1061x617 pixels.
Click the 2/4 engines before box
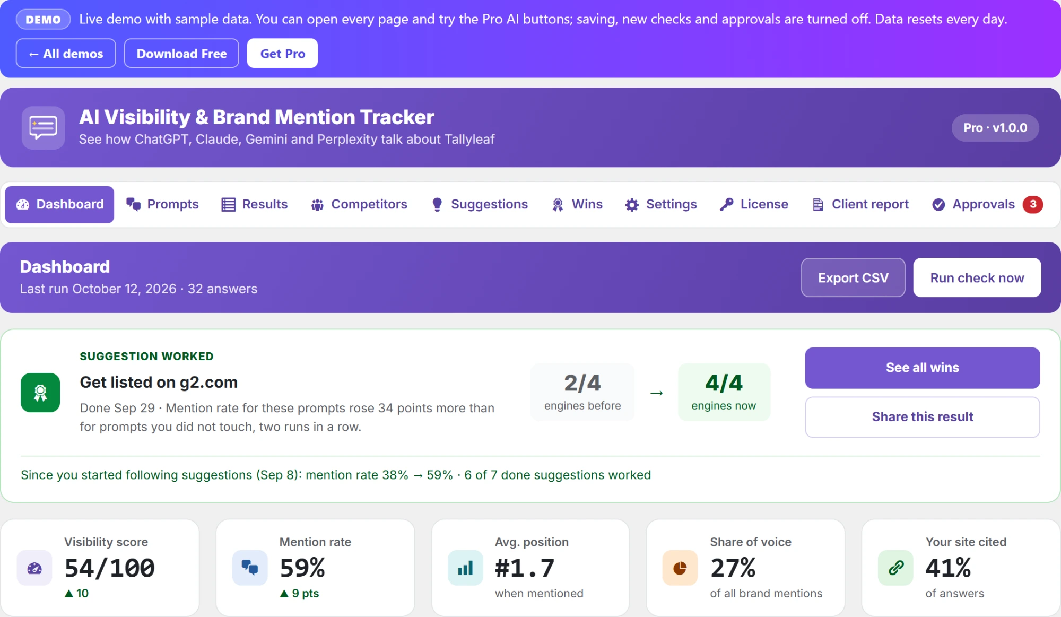coord(582,393)
